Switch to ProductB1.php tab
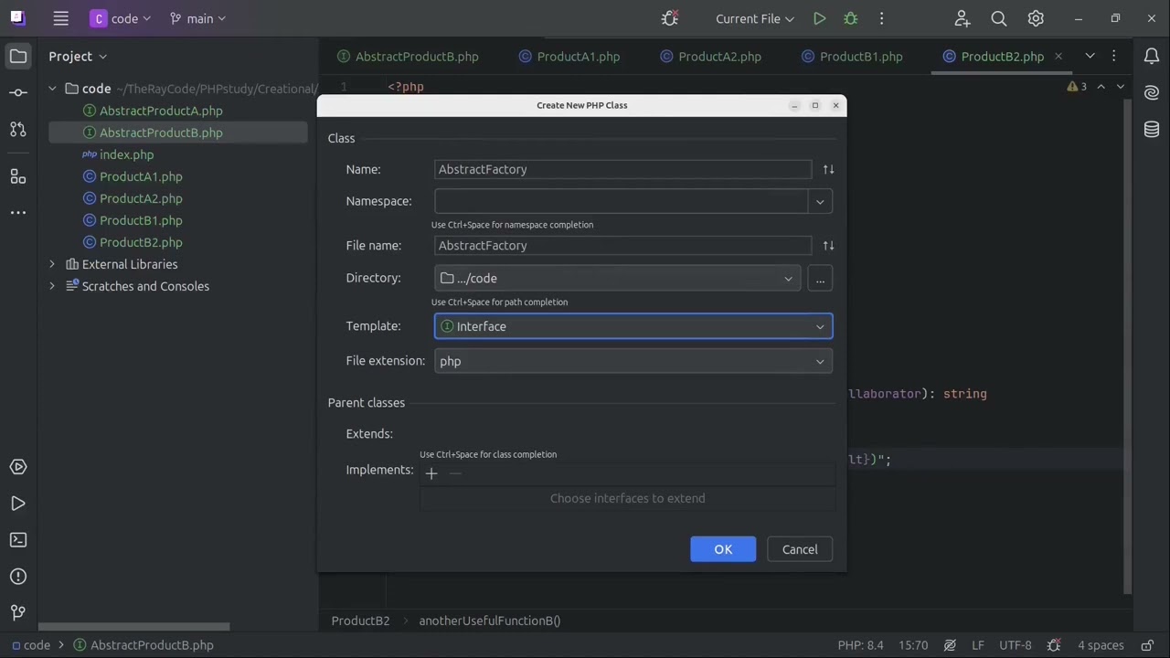1170x658 pixels. click(852, 57)
